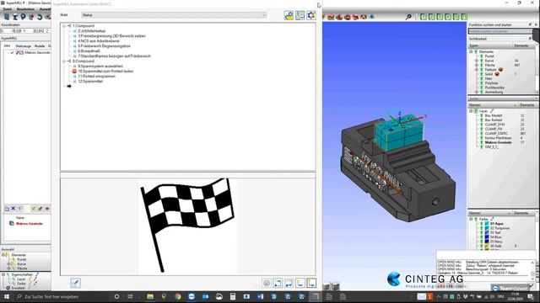Click the blue undo arrow toolbar icon
The image size is (540, 303).
(40, 17)
